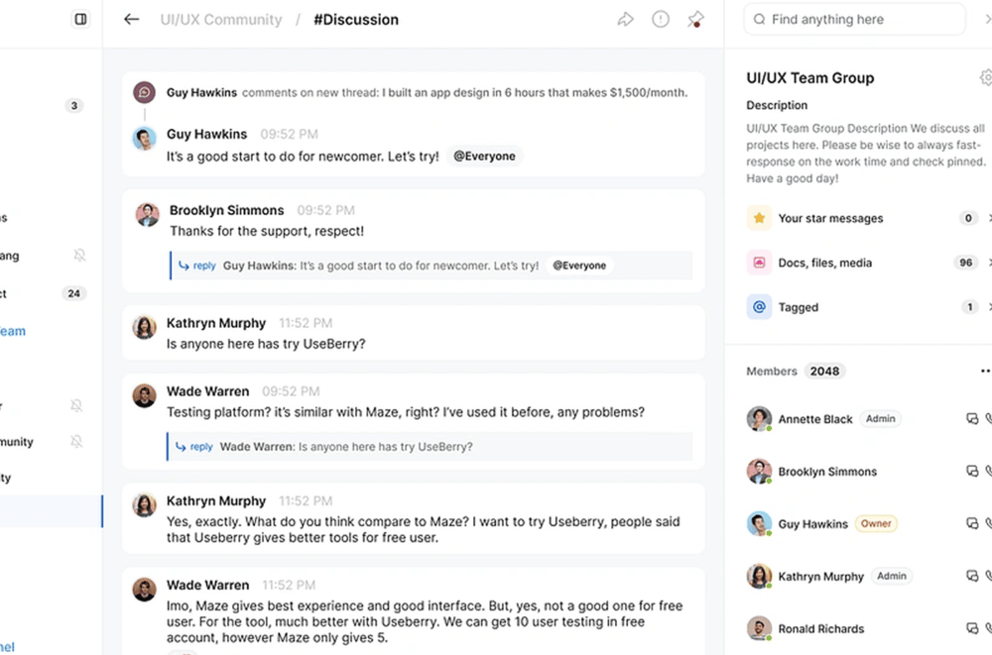Click Kathryn Murphy avatar on UseBerry question

144,327
